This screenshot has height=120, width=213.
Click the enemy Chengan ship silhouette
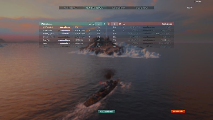click(149, 27)
